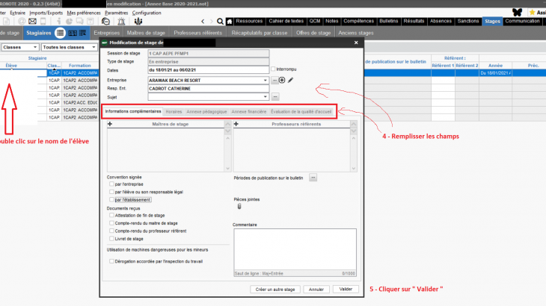Click the paperclip icon under Pièces jointes
Viewport: 546px width, 306px height.
[239, 207]
